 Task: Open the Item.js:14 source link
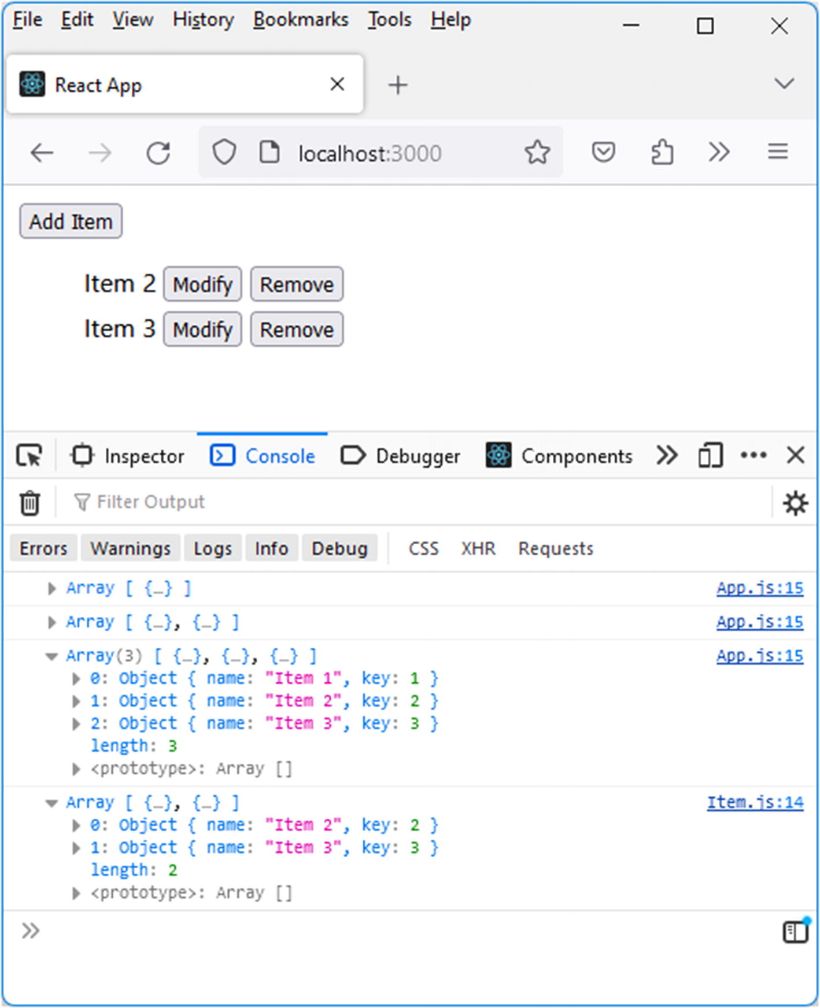tap(755, 803)
